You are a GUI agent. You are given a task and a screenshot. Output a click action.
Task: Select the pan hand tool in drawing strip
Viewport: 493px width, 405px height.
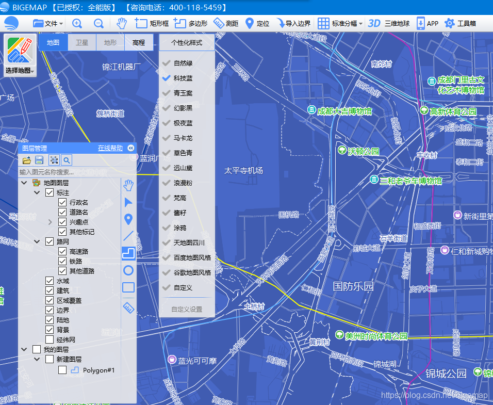tap(128, 186)
